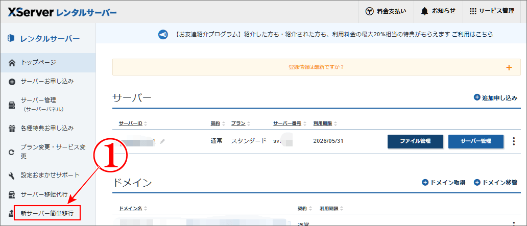
Task: Sort servers by プラン column
Action: point(241,123)
